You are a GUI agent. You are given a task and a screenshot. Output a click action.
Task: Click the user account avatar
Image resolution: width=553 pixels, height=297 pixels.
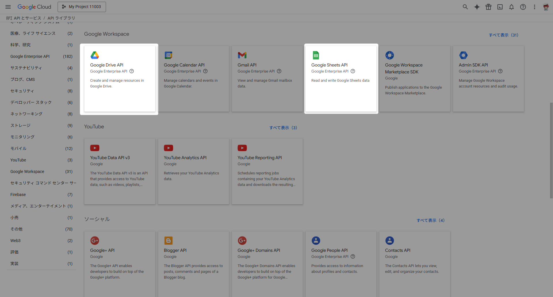pos(546,7)
